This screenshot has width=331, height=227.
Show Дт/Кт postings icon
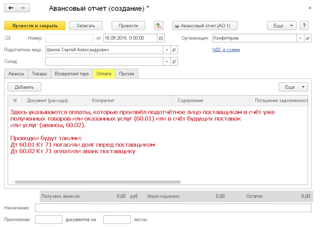click(x=158, y=26)
